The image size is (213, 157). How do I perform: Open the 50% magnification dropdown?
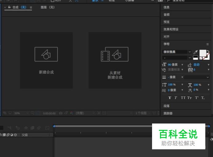pyautogui.click(x=22, y=113)
